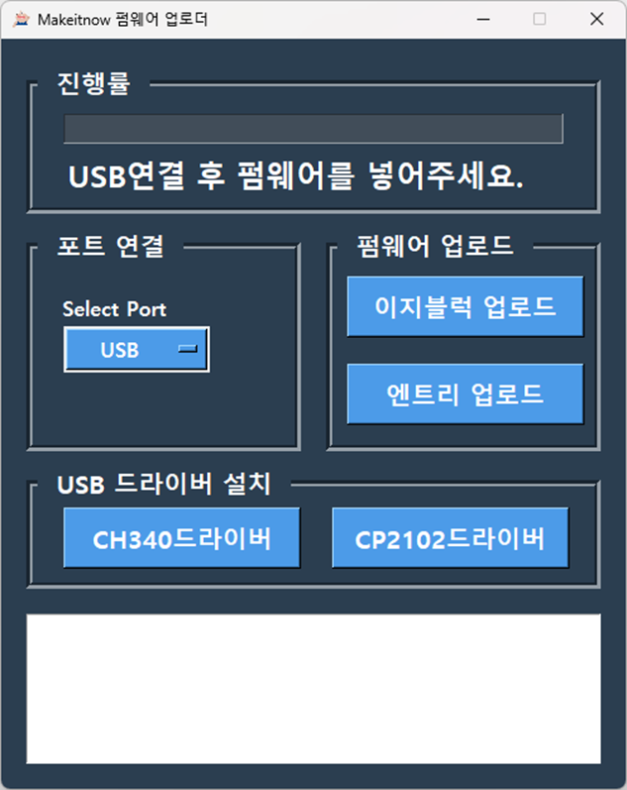Click the 엔트리 업로드 button
The height and width of the screenshot is (790, 627).
click(466, 394)
